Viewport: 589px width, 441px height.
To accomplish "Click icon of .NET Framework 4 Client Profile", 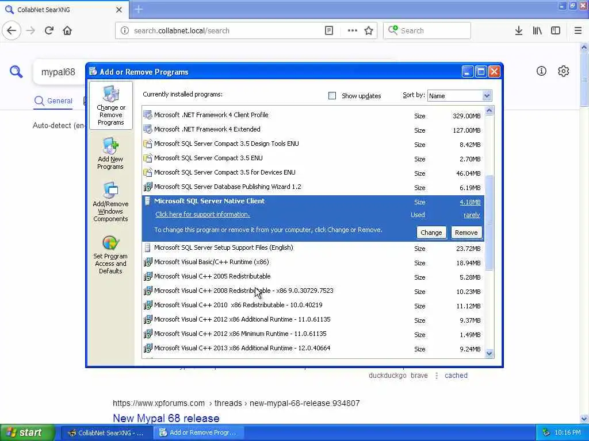I will (x=148, y=115).
